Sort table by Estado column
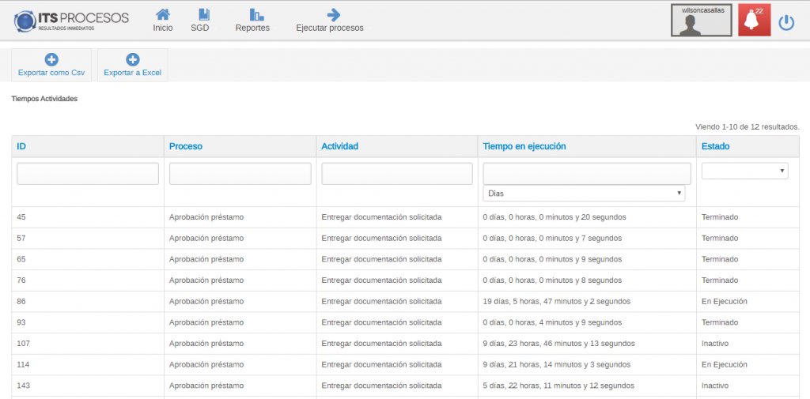The height and width of the screenshot is (399, 810). [x=715, y=146]
